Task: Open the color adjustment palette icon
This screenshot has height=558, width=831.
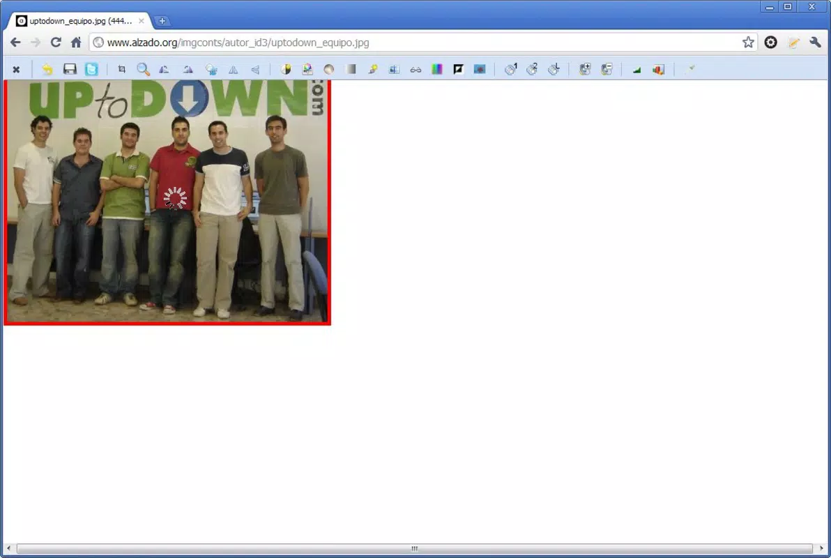Action: 307,69
